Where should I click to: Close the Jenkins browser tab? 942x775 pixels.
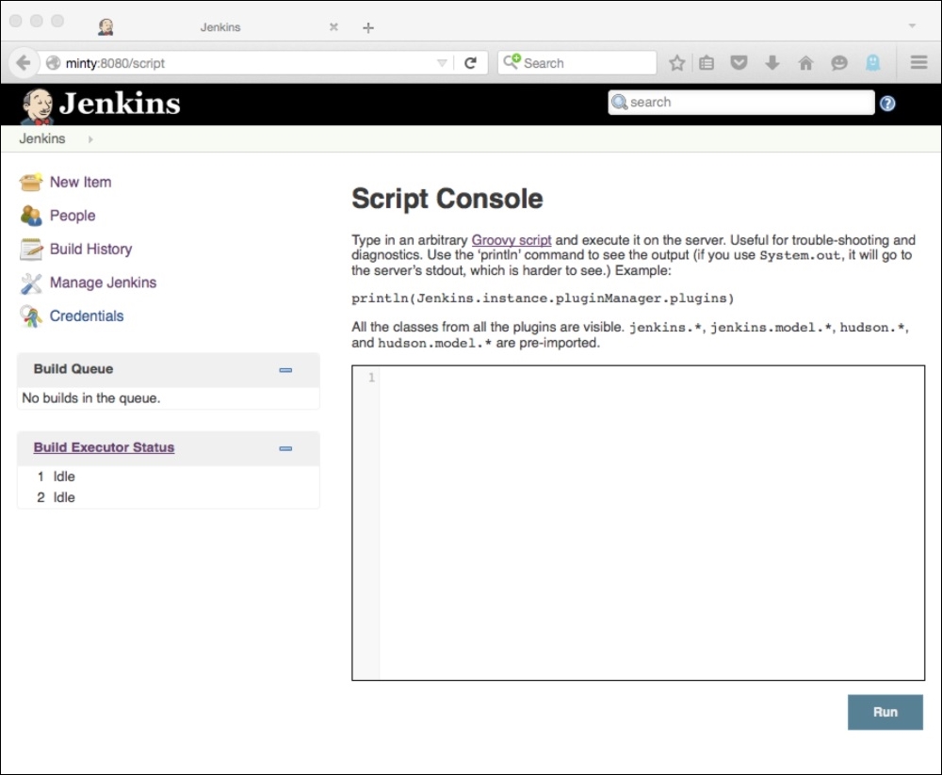click(333, 27)
